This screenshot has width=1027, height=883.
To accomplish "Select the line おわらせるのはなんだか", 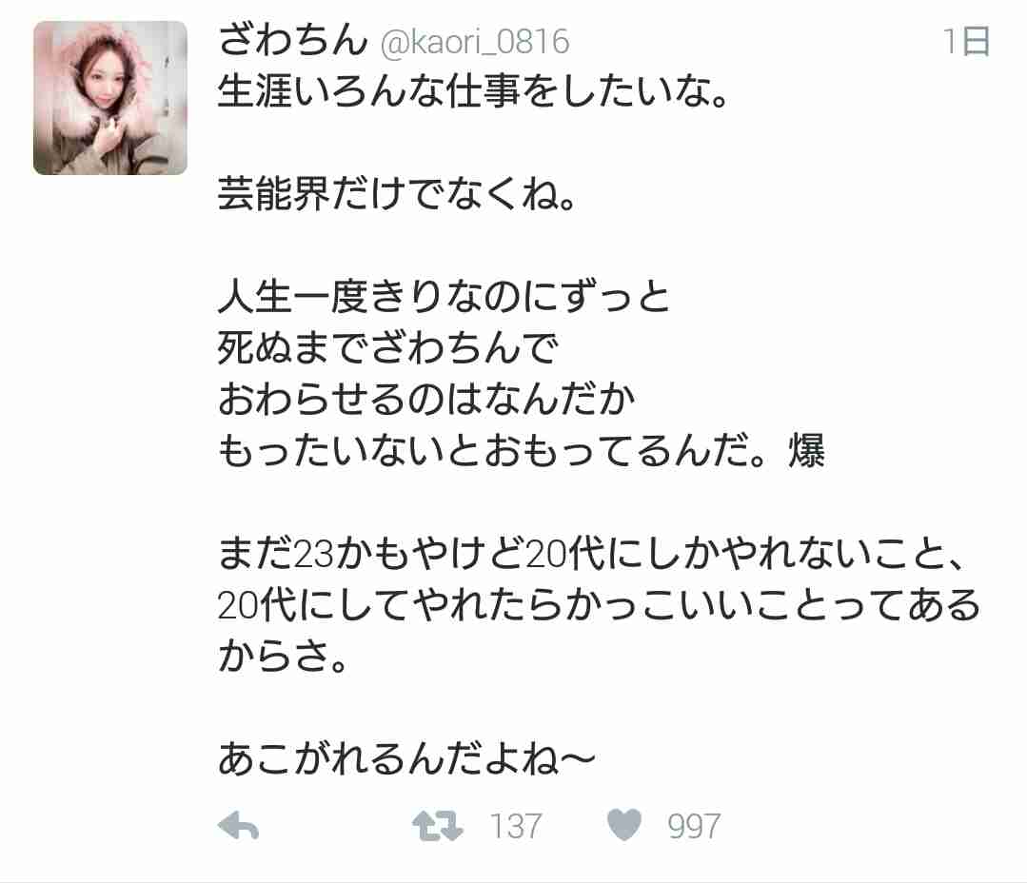I will (426, 399).
